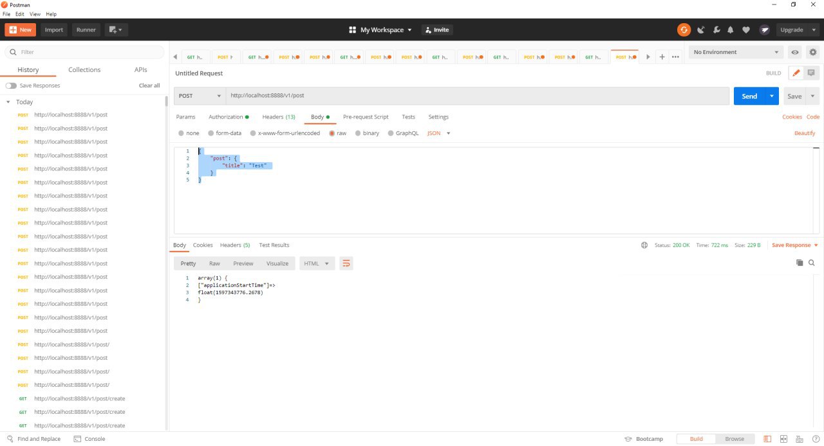824x446 pixels.
Task: Click the pencil edit mode icon
Action: pyautogui.click(x=796, y=73)
